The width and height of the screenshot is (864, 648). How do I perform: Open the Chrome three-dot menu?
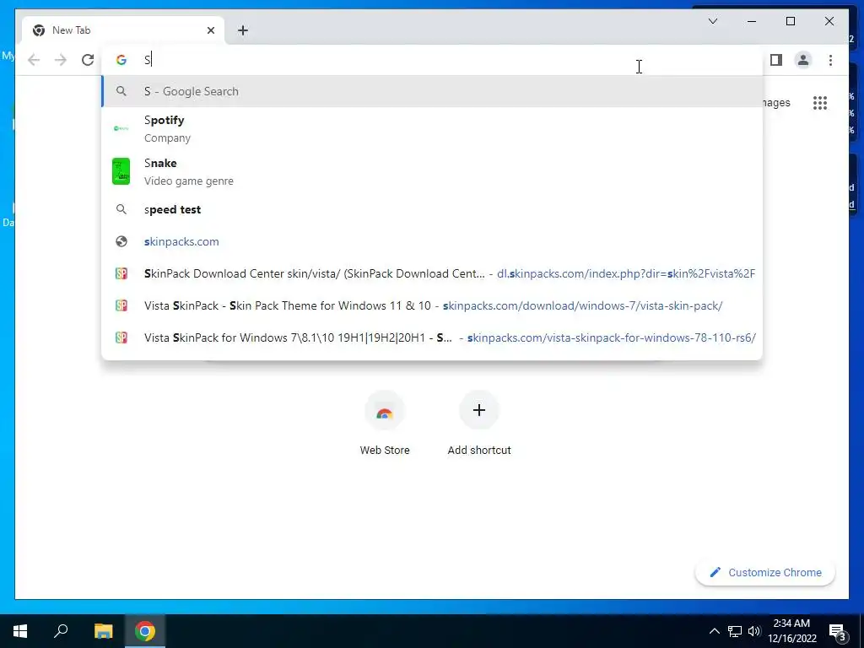830,60
